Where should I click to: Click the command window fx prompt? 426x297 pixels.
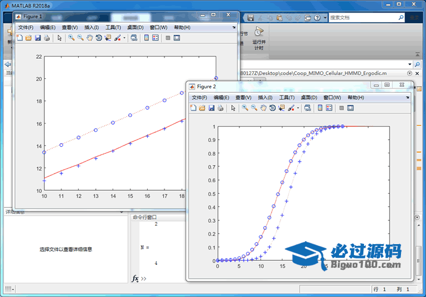135,279
